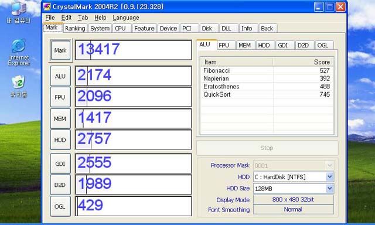Screen dimensions: 375x225
Task: Open My Computer desktop icon
Action: coord(19,12)
